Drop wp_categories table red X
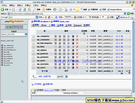This screenshot has height=103, width=135. pyautogui.click(x=77, y=36)
